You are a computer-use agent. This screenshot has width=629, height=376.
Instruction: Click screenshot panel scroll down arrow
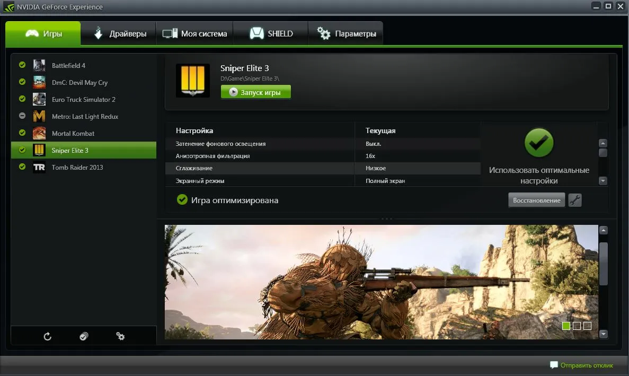(604, 334)
